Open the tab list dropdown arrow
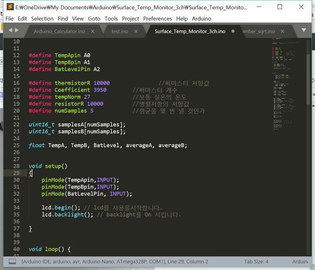Screen dimensions: 315x270 (x=304, y=30)
